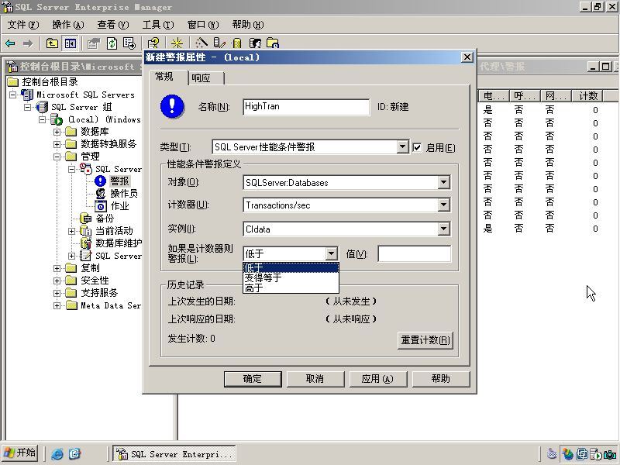Click the export list toolbar icon
The image size is (620, 465).
click(x=129, y=43)
